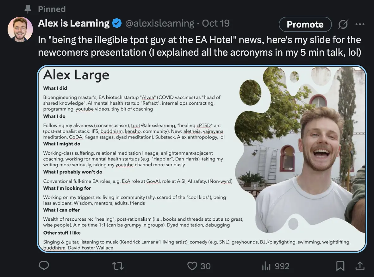The width and height of the screenshot is (374, 277).
Task: Click the 992 views count
Action: pos(282,266)
